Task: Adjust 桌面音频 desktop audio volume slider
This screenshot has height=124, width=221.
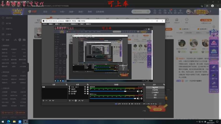Action: coord(113,91)
